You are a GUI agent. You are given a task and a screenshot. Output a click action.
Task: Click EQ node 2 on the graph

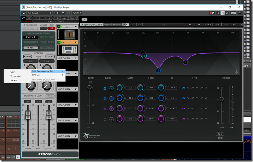158,70
